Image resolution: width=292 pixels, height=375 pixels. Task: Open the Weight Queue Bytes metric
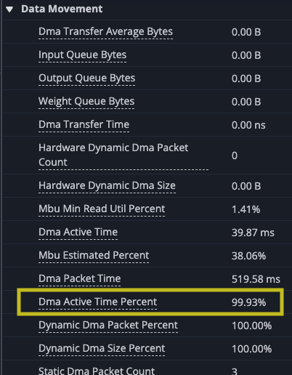point(86,101)
